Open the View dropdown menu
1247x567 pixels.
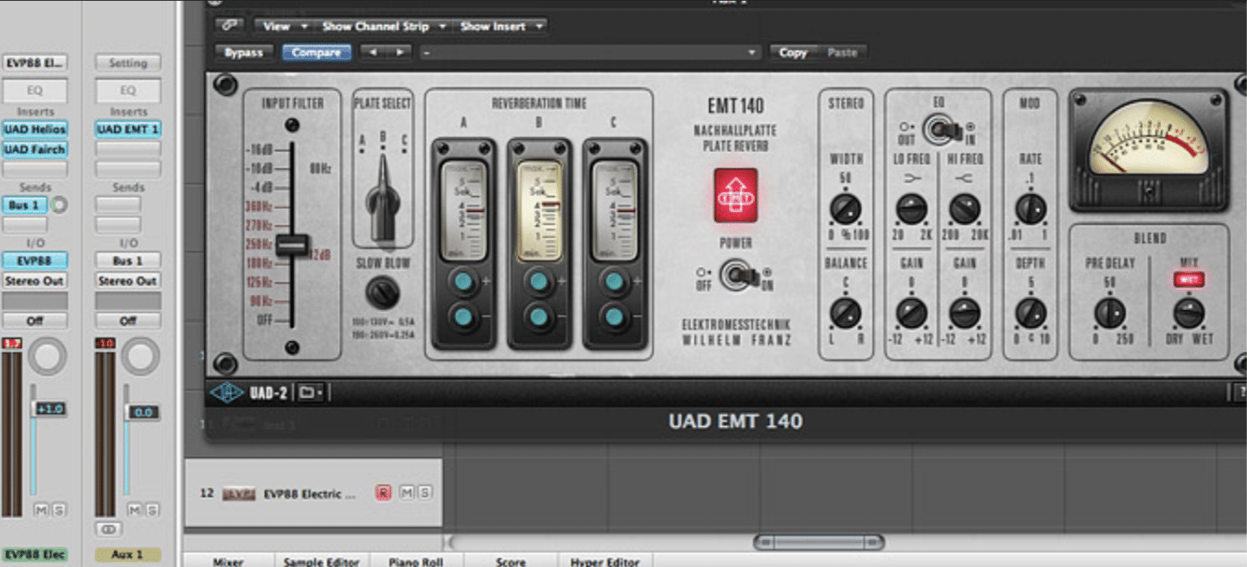click(x=285, y=26)
